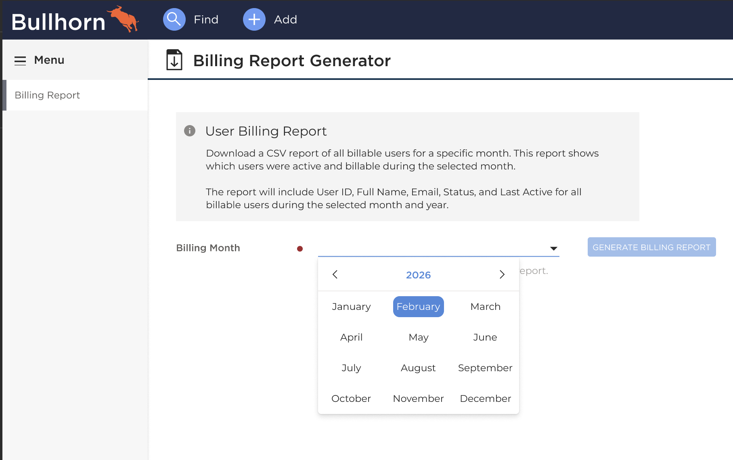Click the Menu label in sidebar
Screen dimensions: 733x460
click(49, 60)
